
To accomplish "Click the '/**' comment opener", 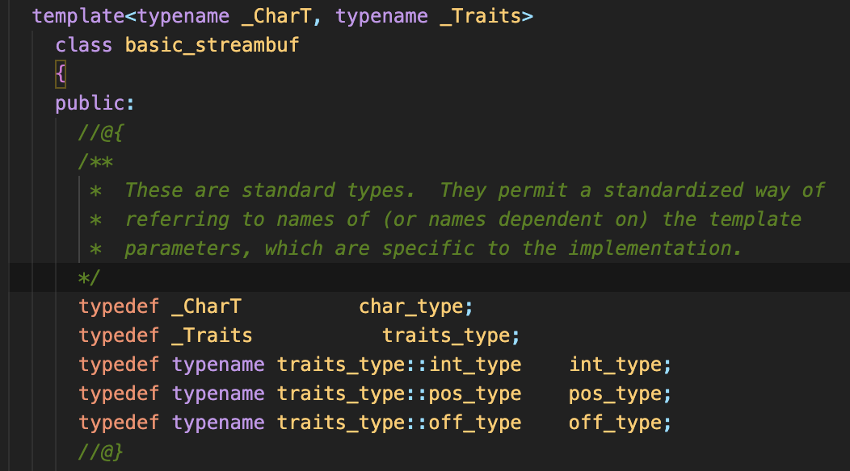I will coord(96,161).
